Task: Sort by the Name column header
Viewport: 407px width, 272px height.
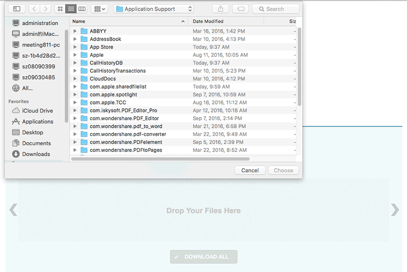Action: [129, 21]
